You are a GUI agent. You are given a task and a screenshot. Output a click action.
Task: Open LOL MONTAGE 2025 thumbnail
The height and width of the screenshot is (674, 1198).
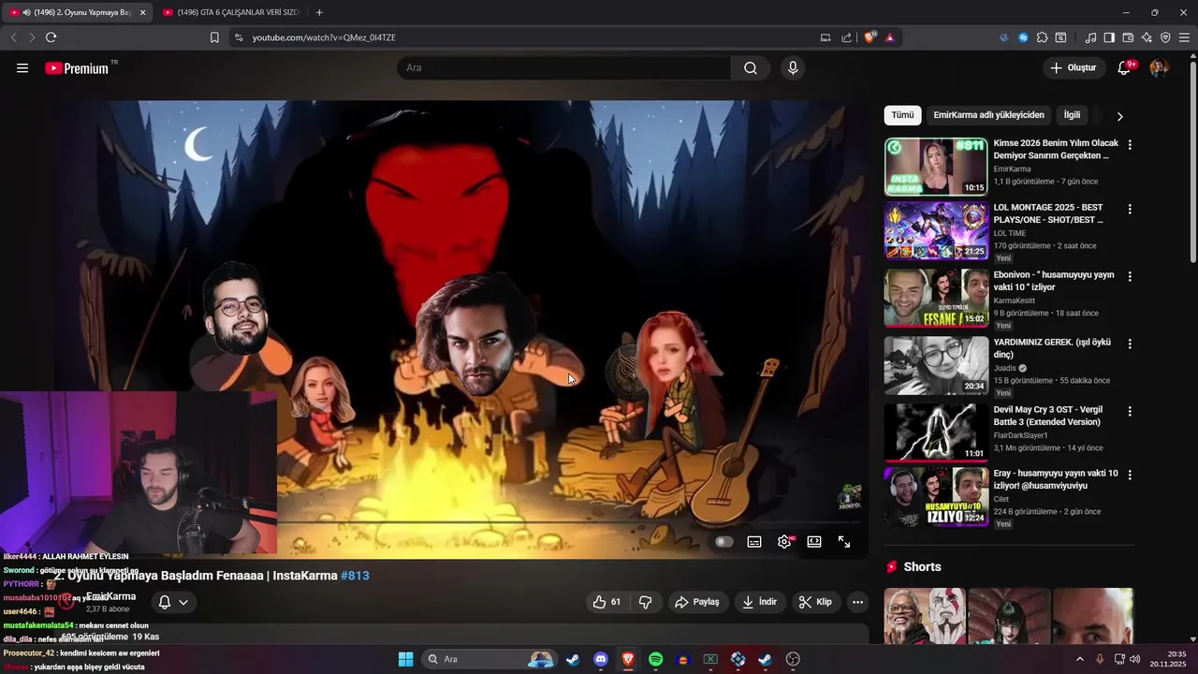pyautogui.click(x=936, y=229)
